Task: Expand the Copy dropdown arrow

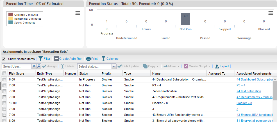Action: tap(158, 66)
